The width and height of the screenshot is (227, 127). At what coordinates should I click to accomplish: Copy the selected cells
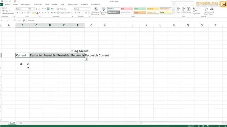point(5,11)
